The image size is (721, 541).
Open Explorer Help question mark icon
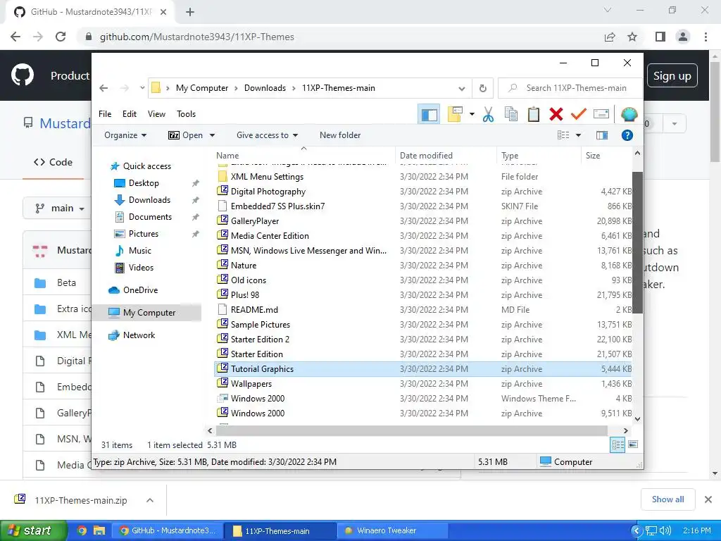[627, 135]
